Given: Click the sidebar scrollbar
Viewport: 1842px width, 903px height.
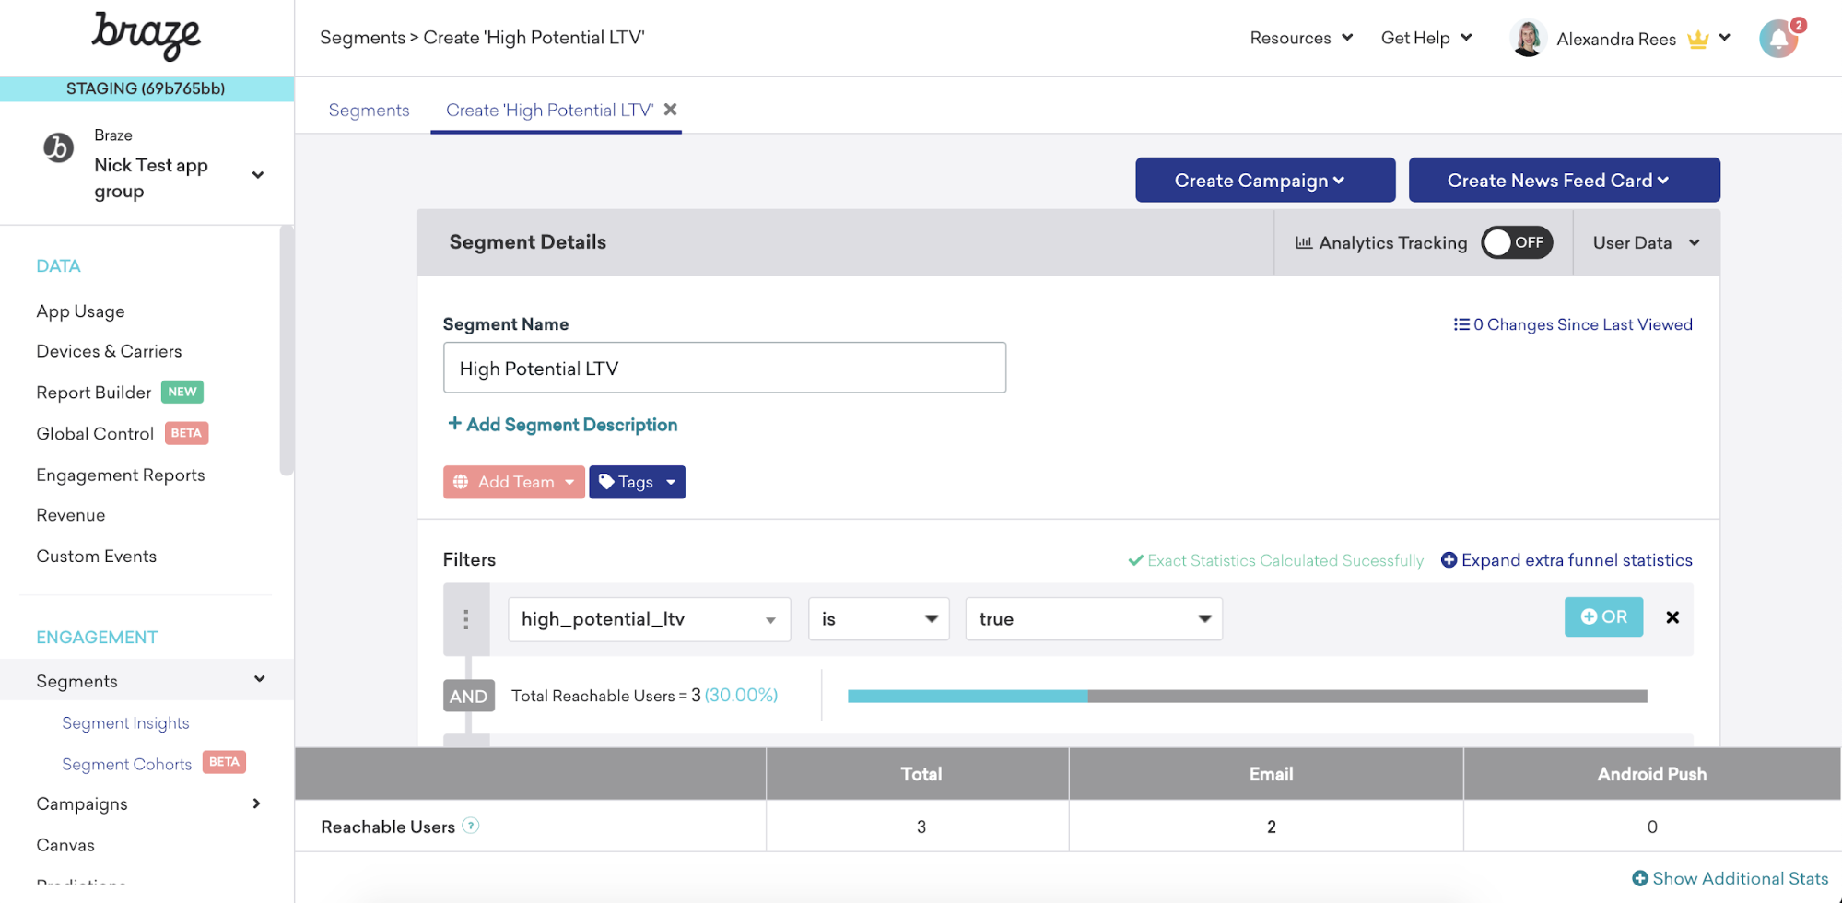Looking at the screenshot, I should tap(287, 350).
